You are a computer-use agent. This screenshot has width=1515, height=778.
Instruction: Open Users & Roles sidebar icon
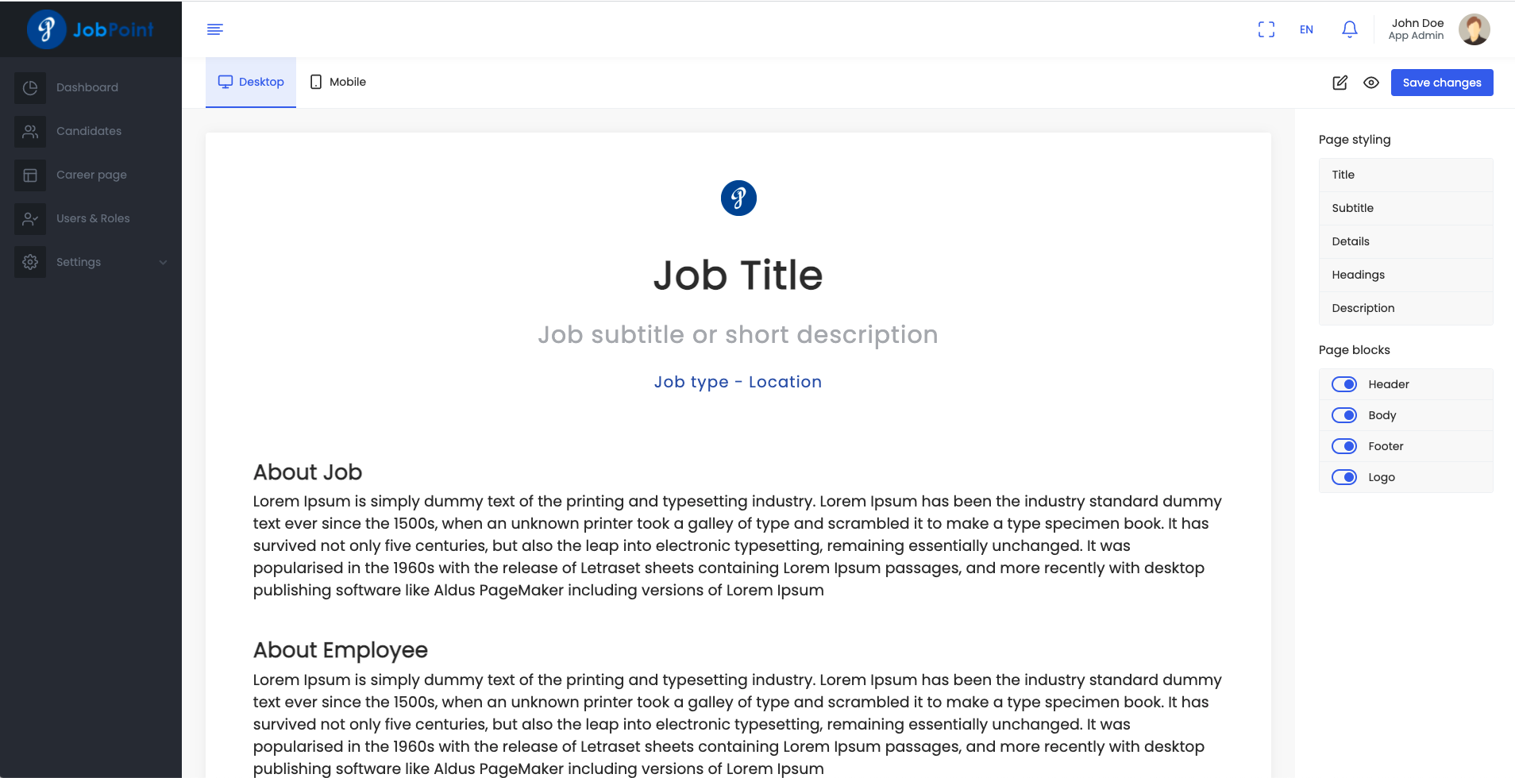pyautogui.click(x=30, y=218)
